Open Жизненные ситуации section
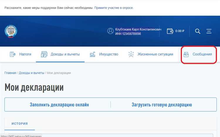Screen dimensions: 220x137 155,54
